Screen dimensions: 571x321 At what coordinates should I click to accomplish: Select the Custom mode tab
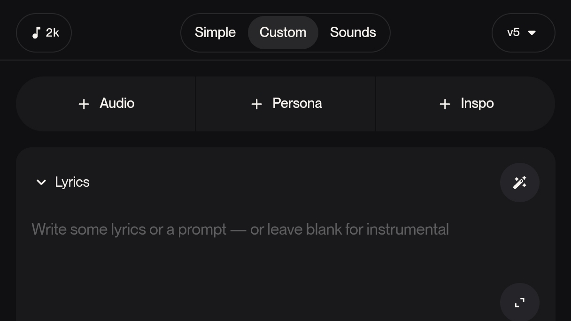coord(283,33)
